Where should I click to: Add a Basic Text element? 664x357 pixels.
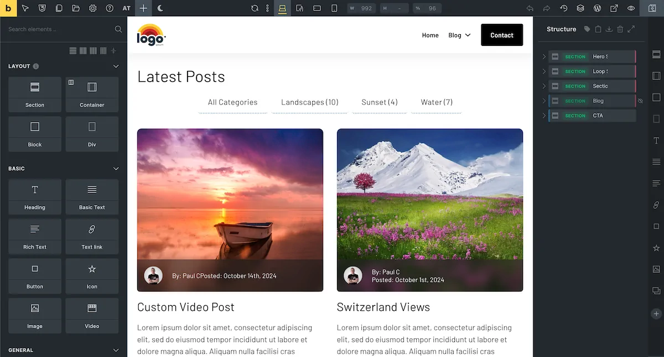92,197
